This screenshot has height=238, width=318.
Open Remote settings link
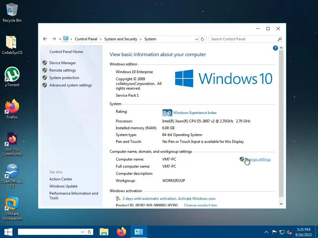pyautogui.click(x=62, y=70)
